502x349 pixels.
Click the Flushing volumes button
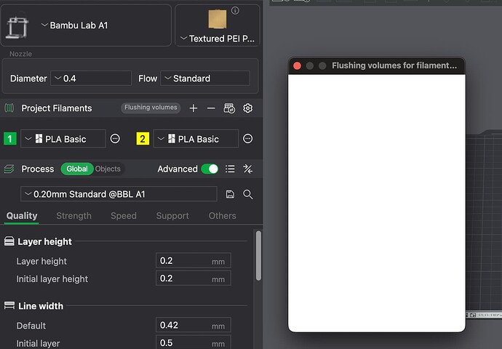[151, 108]
